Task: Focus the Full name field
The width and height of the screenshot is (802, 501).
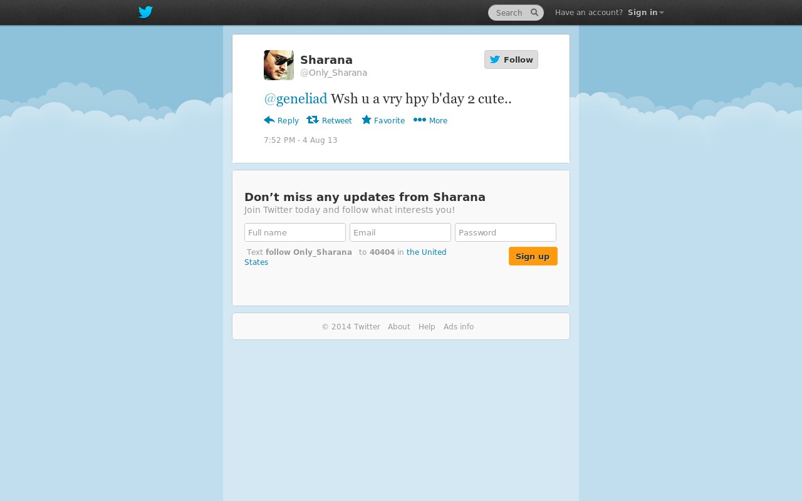Action: 295,232
